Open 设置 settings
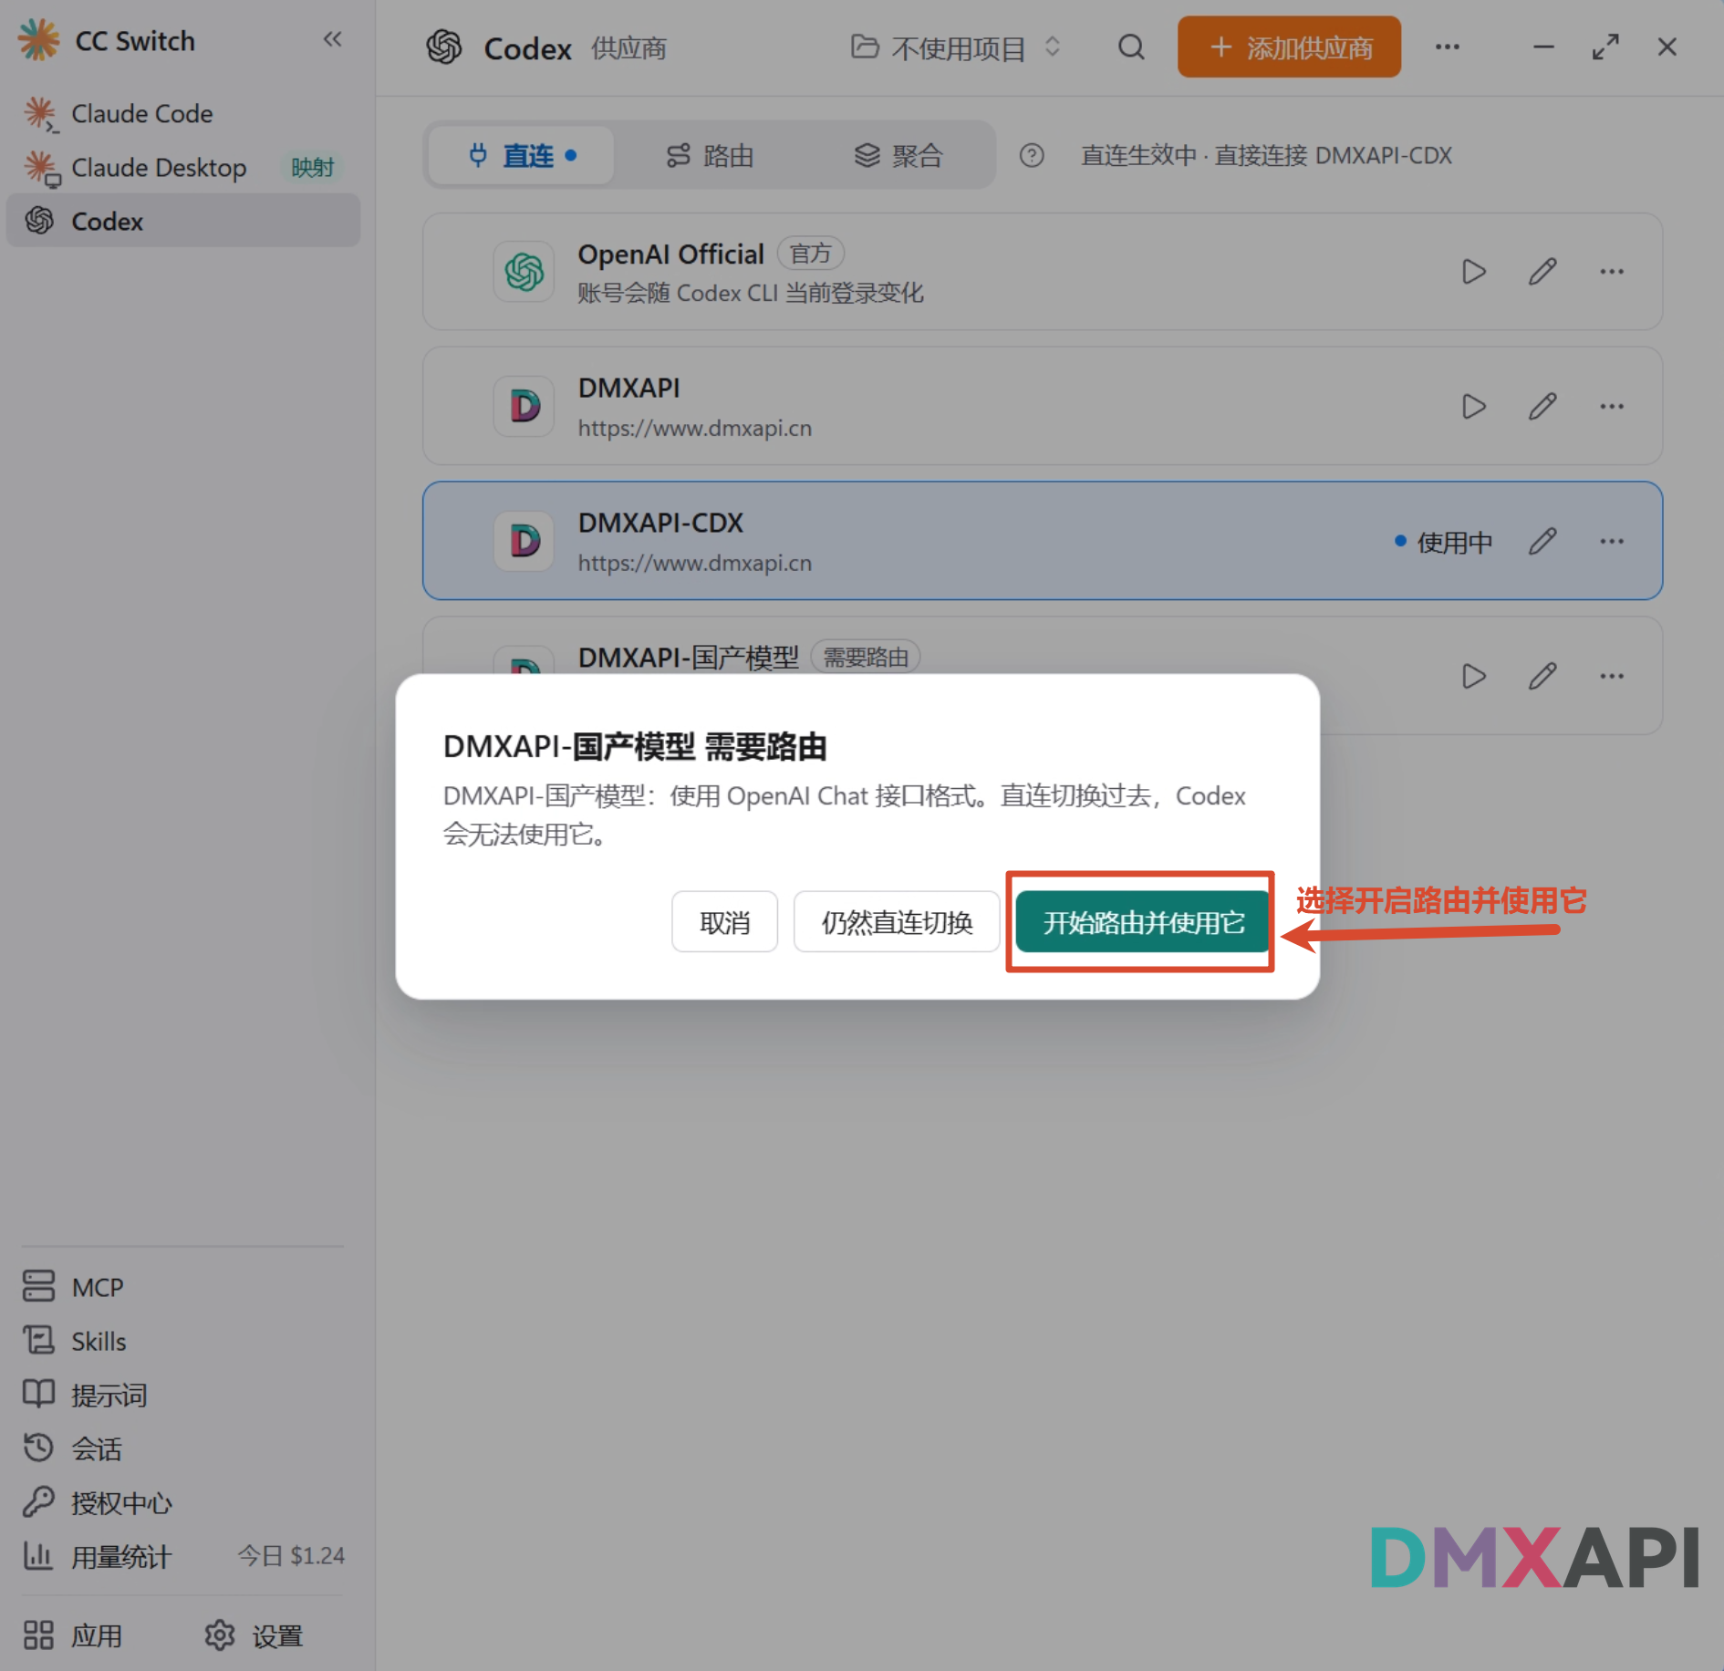 (254, 1636)
